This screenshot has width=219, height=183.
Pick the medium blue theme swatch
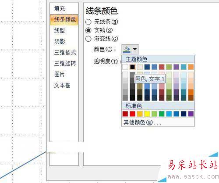coord(154,67)
